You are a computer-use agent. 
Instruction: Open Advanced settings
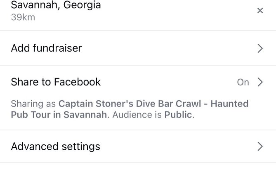pyautogui.click(x=56, y=146)
